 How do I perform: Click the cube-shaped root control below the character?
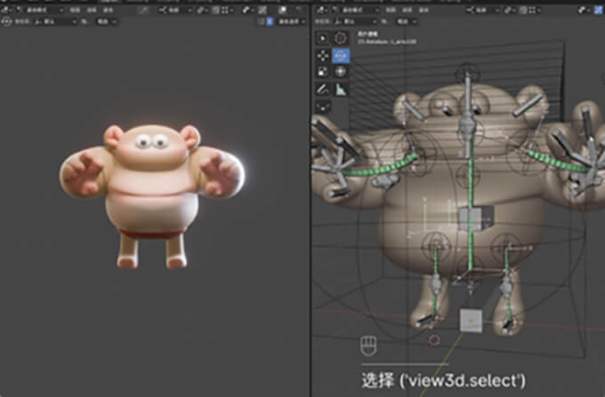click(469, 321)
